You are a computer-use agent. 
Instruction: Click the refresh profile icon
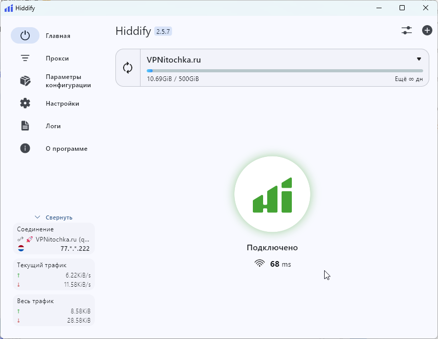128,68
